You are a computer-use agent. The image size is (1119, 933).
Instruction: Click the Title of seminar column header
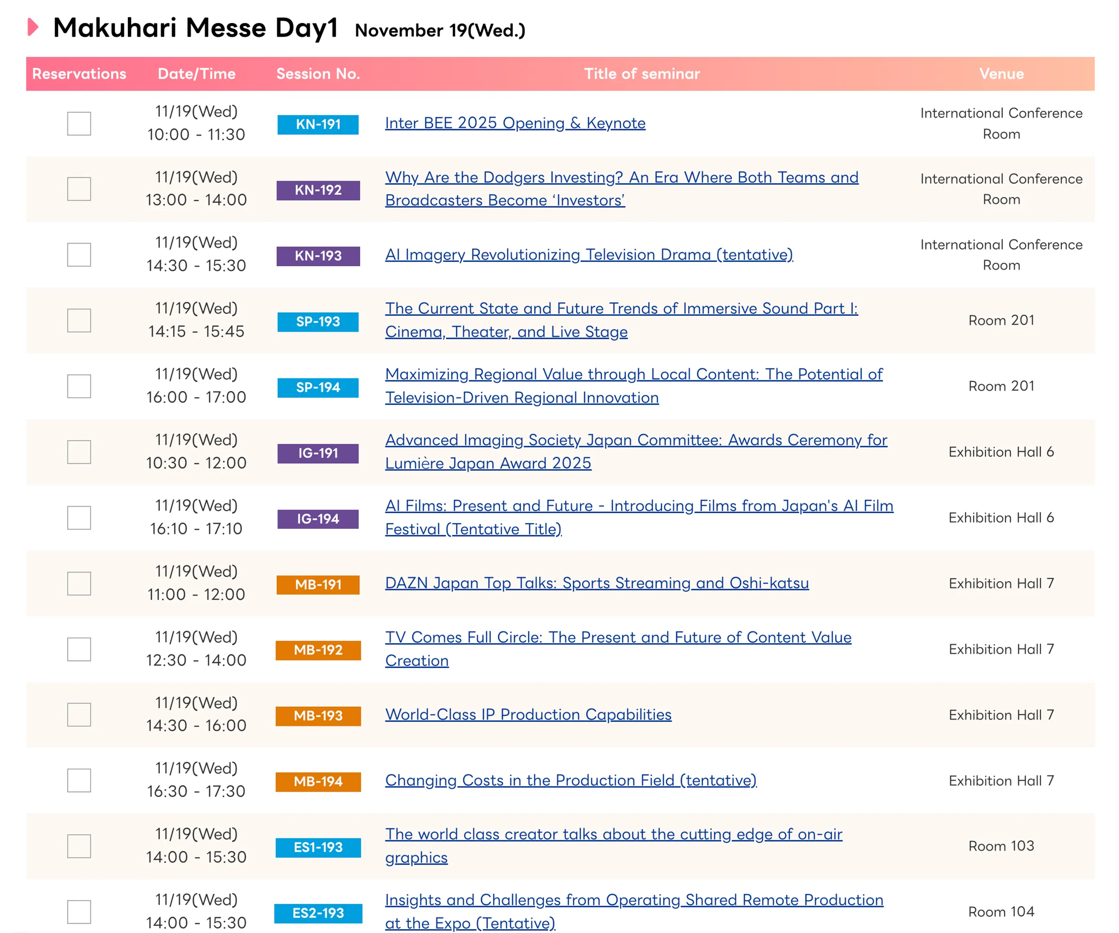[x=642, y=74]
